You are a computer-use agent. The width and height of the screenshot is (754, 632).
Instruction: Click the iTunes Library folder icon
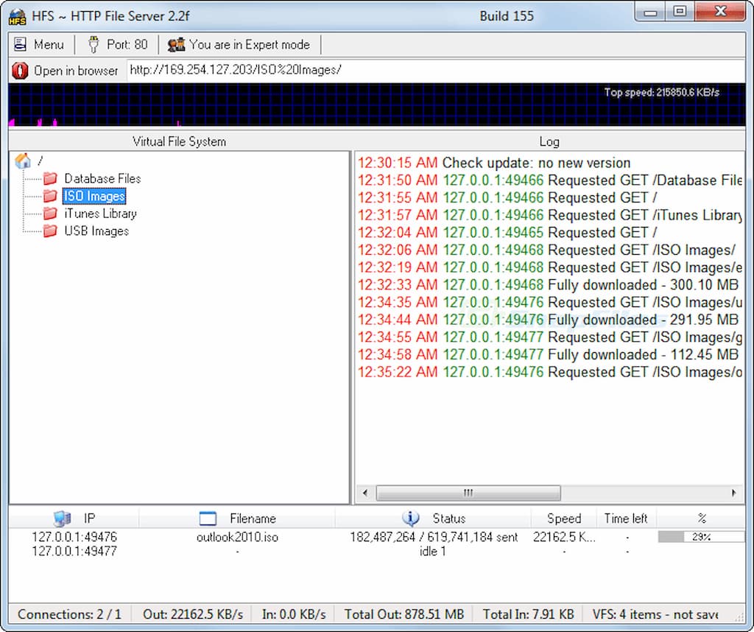[x=50, y=214]
